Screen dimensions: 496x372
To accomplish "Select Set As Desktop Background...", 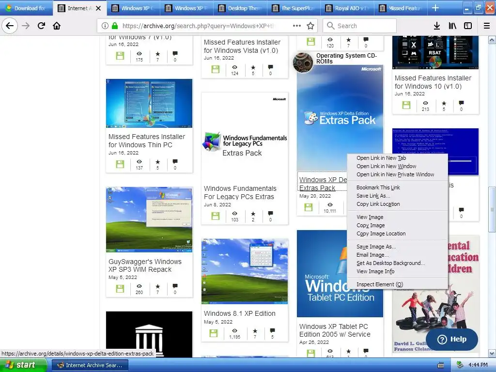I will tap(397, 263).
